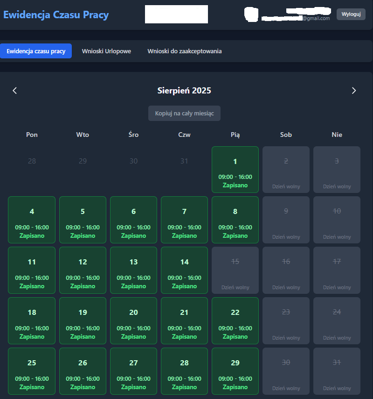The image size is (373, 399).
Task: Select day 25 calendar cell
Action: coord(32,371)
